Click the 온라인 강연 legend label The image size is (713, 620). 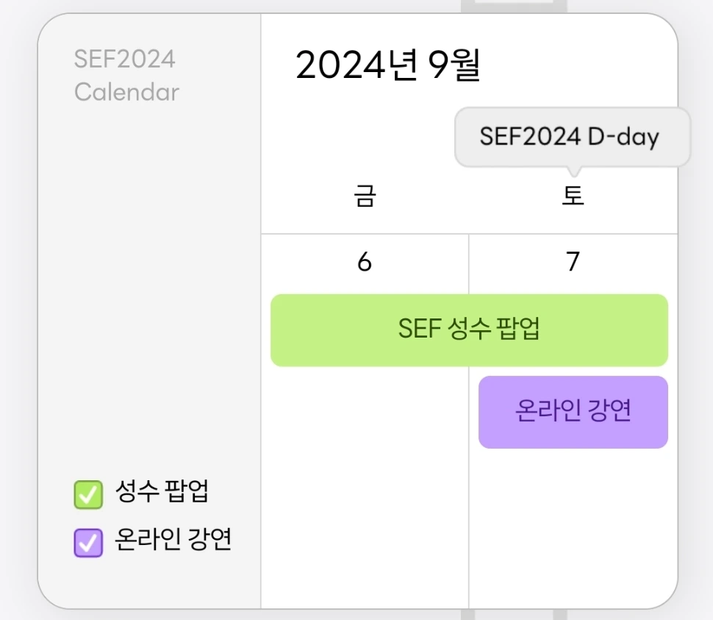pyautogui.click(x=173, y=541)
